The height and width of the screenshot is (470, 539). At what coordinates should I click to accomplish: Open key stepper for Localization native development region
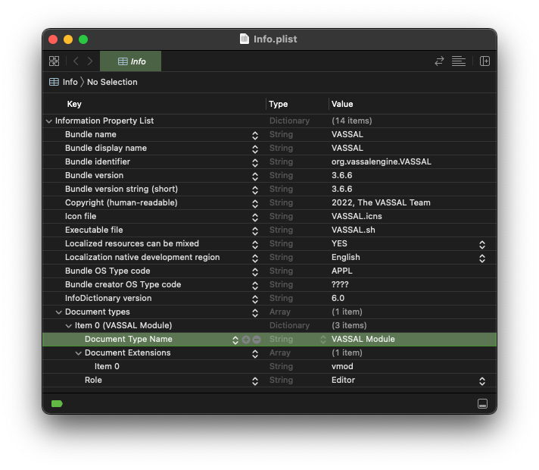pos(255,258)
